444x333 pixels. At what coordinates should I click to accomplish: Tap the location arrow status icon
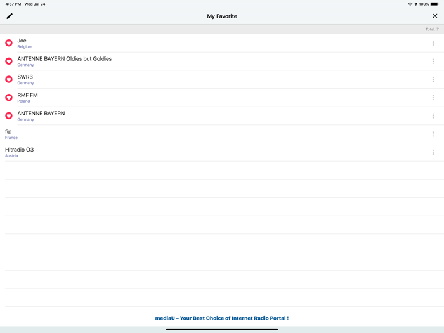(415, 4)
